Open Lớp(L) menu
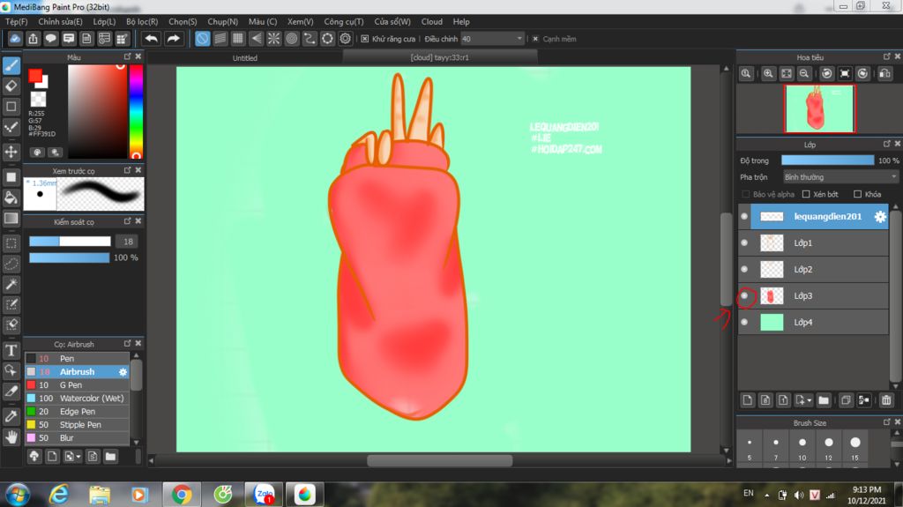 tap(104, 21)
